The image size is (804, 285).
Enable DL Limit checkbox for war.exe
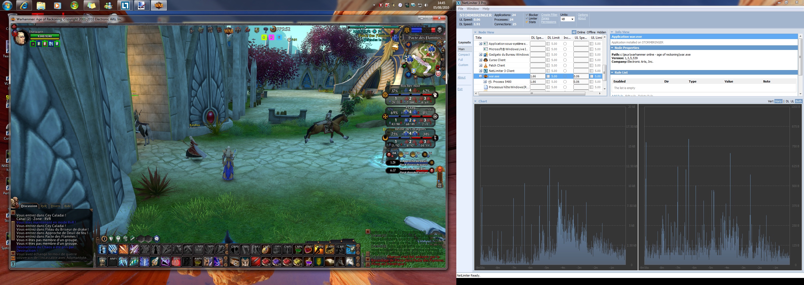(548, 76)
